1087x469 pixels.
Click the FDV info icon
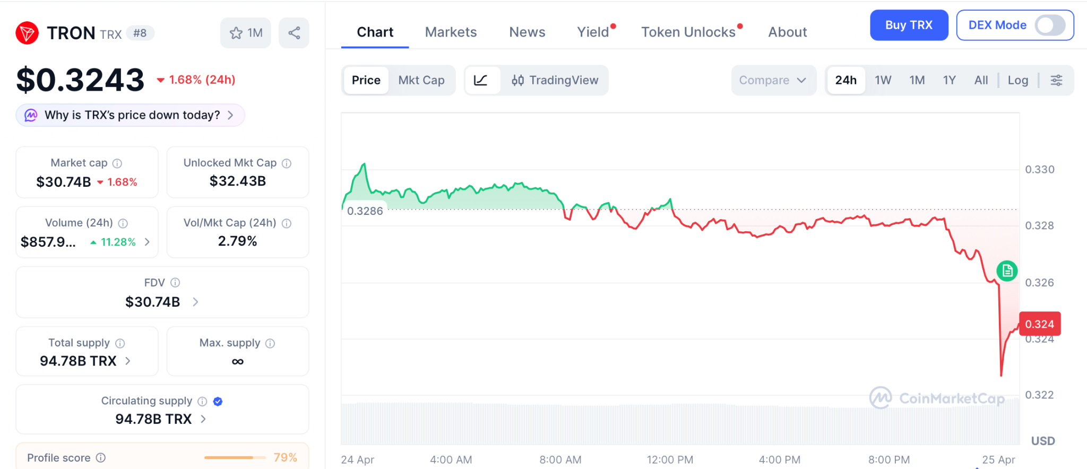coord(175,283)
